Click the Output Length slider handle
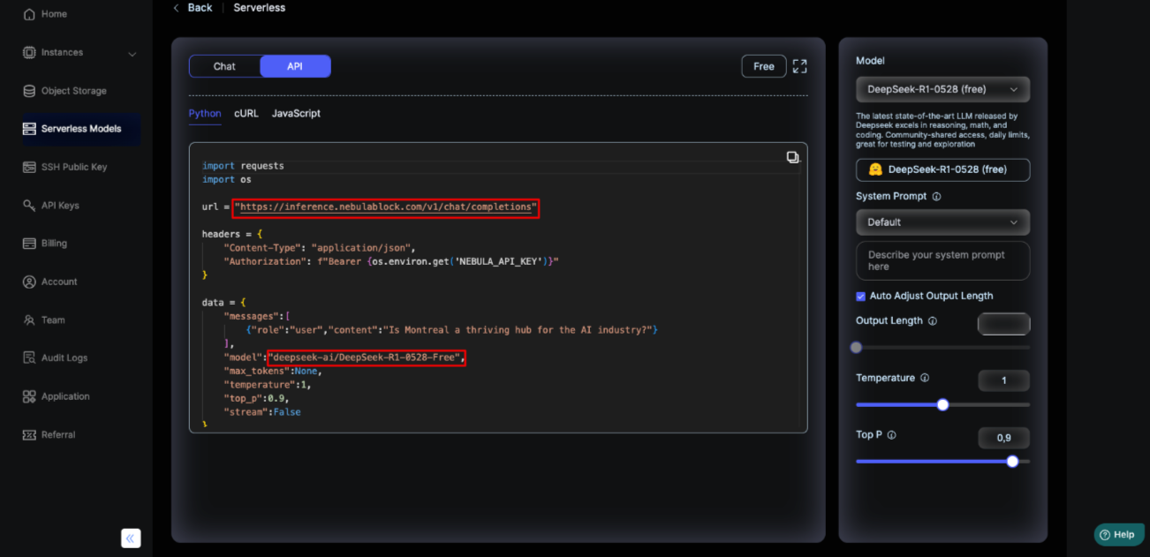This screenshot has width=1150, height=557. [x=856, y=348]
